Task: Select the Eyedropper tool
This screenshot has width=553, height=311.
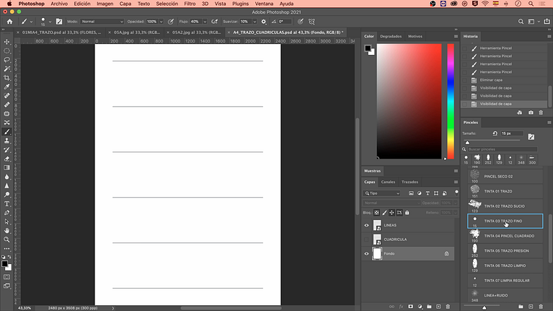Action: point(6,87)
